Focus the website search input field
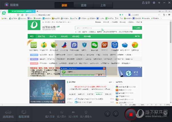This screenshot has width=172, height=122. point(104,28)
